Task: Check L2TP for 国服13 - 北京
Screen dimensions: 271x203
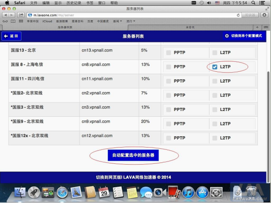Action: click(215, 53)
